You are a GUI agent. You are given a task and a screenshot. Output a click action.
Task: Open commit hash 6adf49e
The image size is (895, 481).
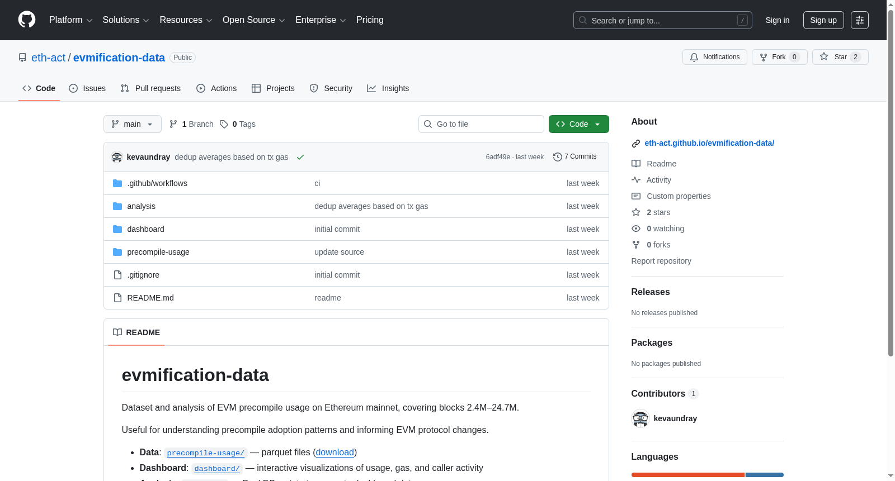(498, 157)
